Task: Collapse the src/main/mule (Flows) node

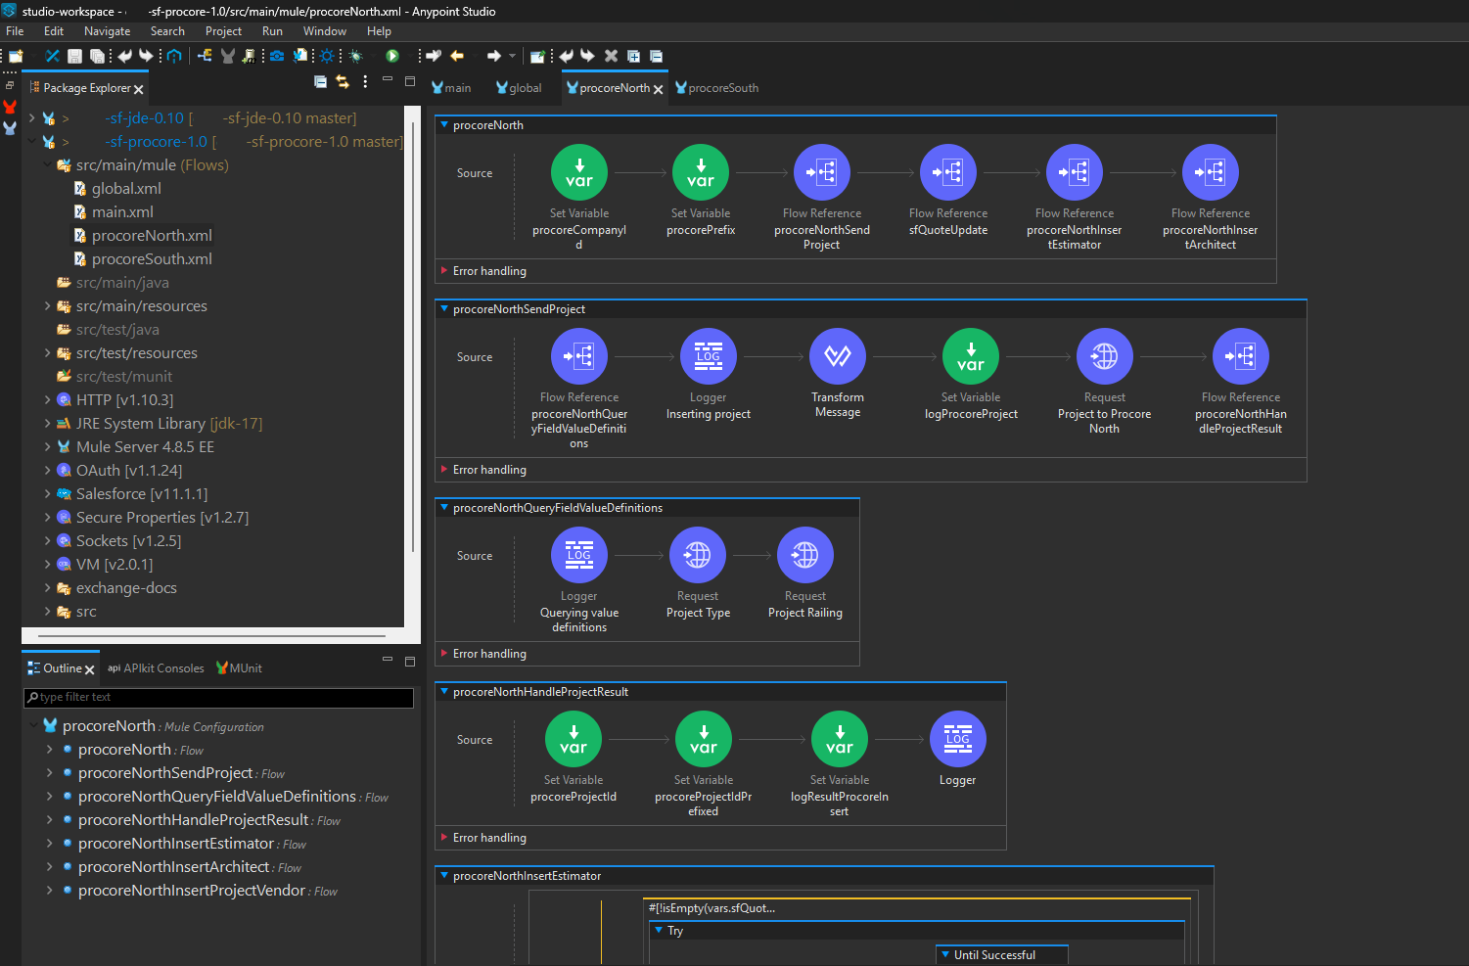Action: pos(47,164)
